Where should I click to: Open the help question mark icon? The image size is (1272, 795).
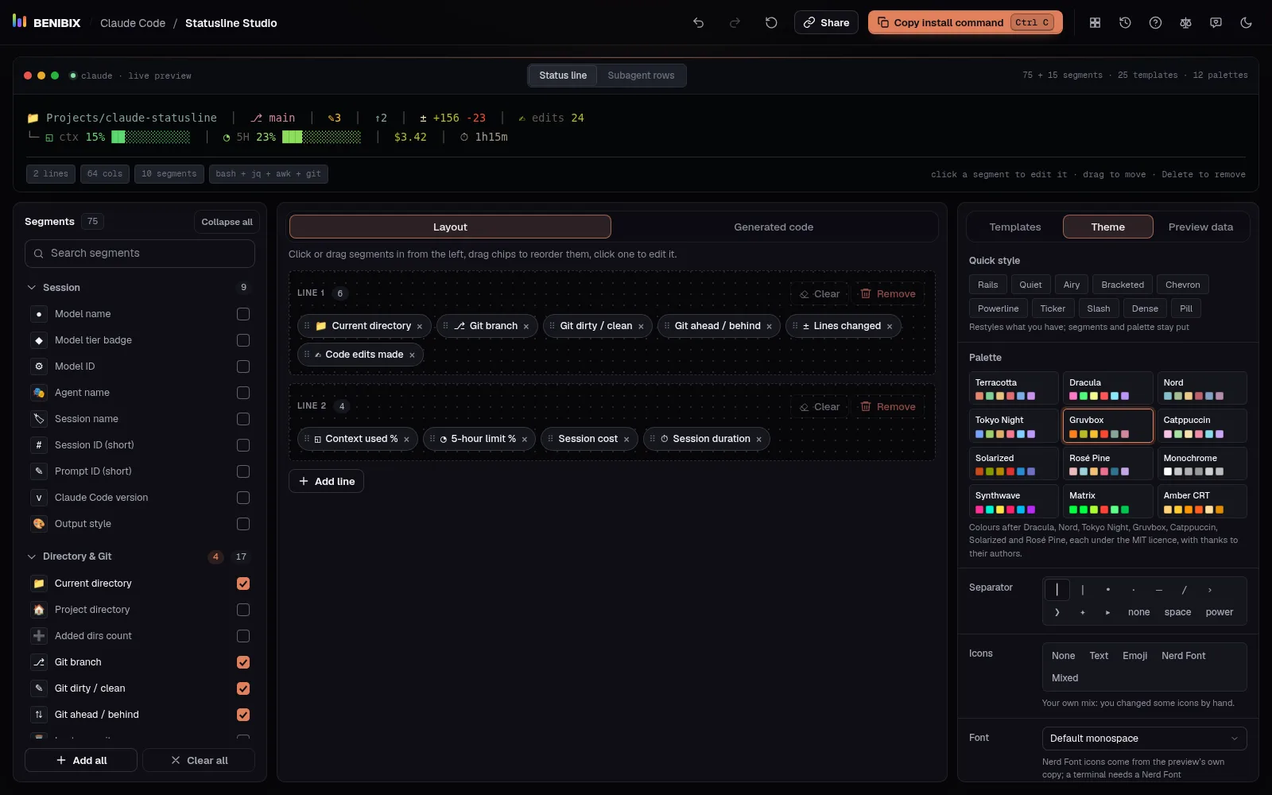1155,23
